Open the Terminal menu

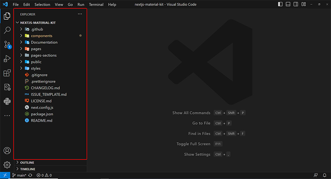tap(96, 4)
